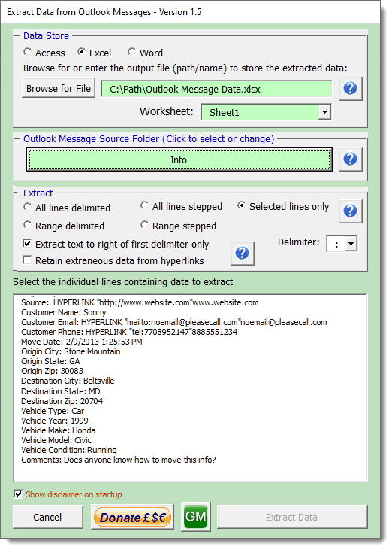
Task: Select the Customer Name: Sonny line
Action: pyautogui.click(x=63, y=312)
